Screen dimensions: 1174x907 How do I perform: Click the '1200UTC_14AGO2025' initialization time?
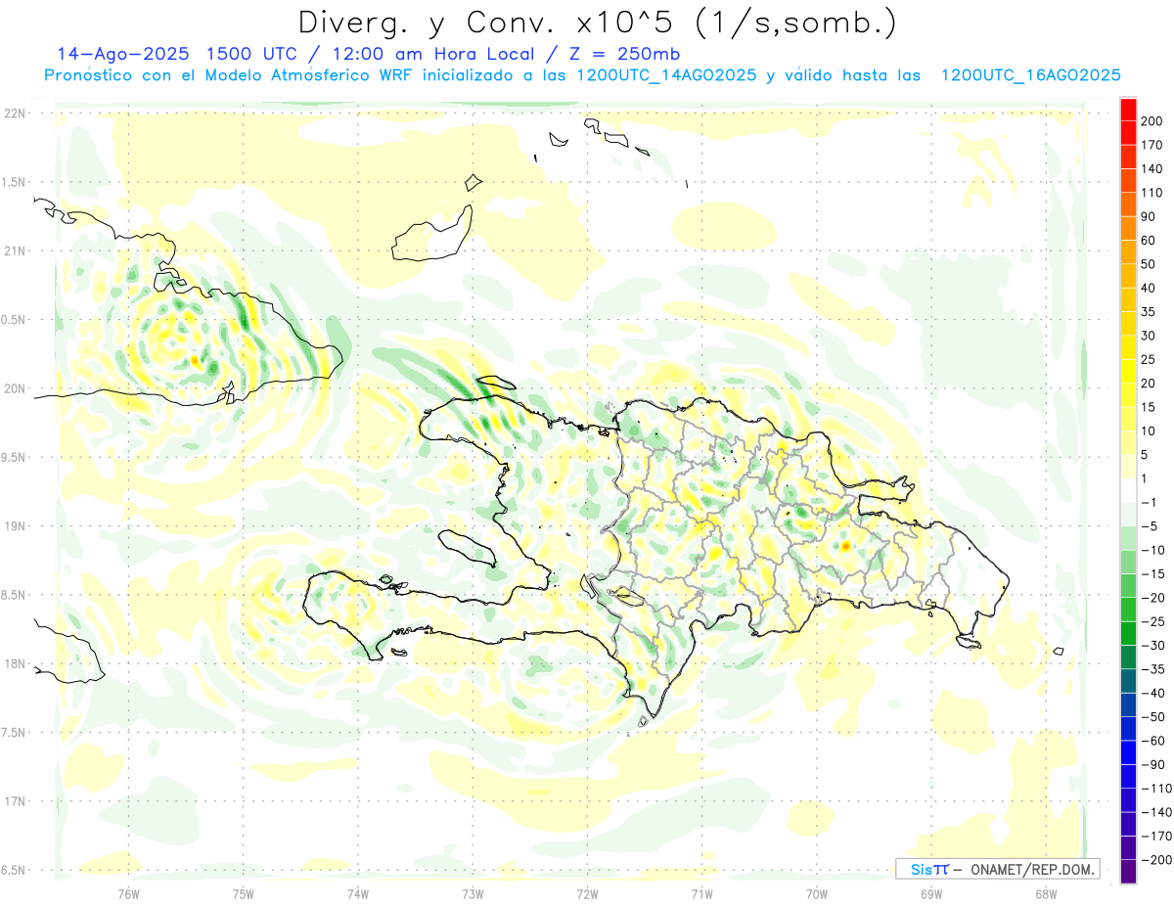(x=666, y=75)
